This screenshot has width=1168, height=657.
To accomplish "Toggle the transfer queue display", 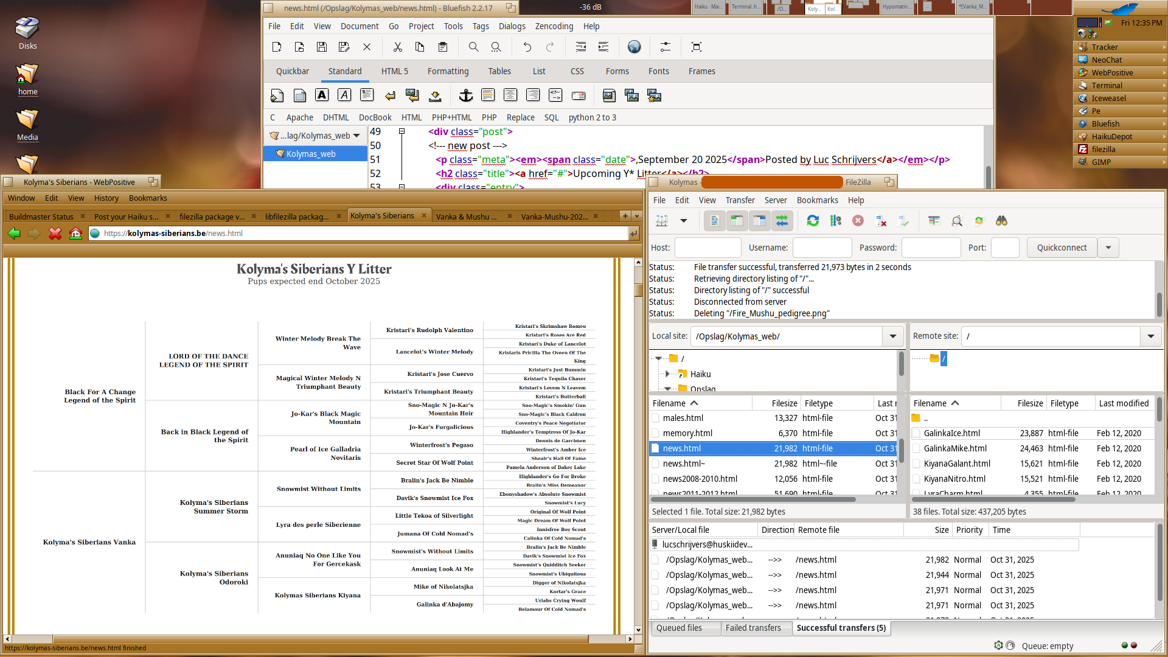I will pyautogui.click(x=782, y=221).
